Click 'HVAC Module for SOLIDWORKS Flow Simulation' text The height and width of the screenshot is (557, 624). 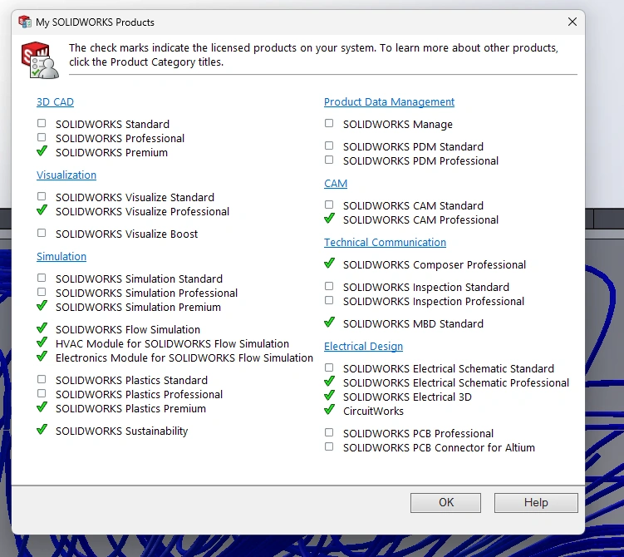point(172,344)
